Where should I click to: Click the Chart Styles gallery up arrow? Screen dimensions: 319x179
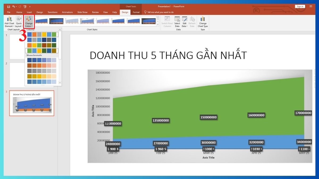click(x=158, y=18)
